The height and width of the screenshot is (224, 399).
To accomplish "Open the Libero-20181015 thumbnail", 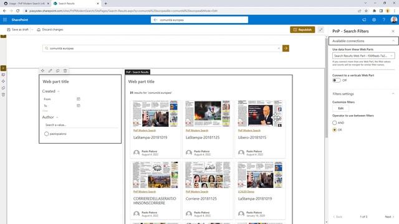I will click(260, 113).
